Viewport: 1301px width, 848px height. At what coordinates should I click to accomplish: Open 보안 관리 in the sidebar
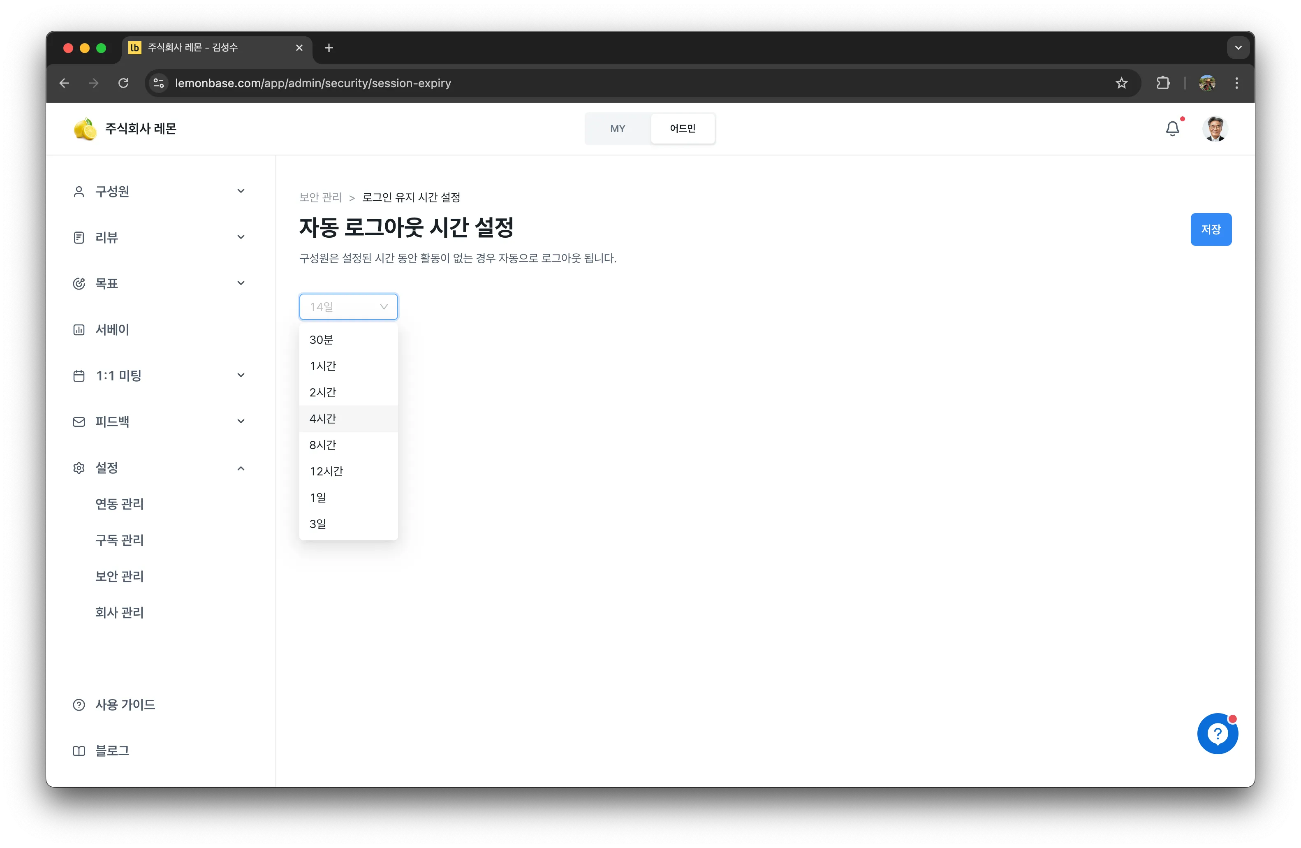tap(119, 576)
